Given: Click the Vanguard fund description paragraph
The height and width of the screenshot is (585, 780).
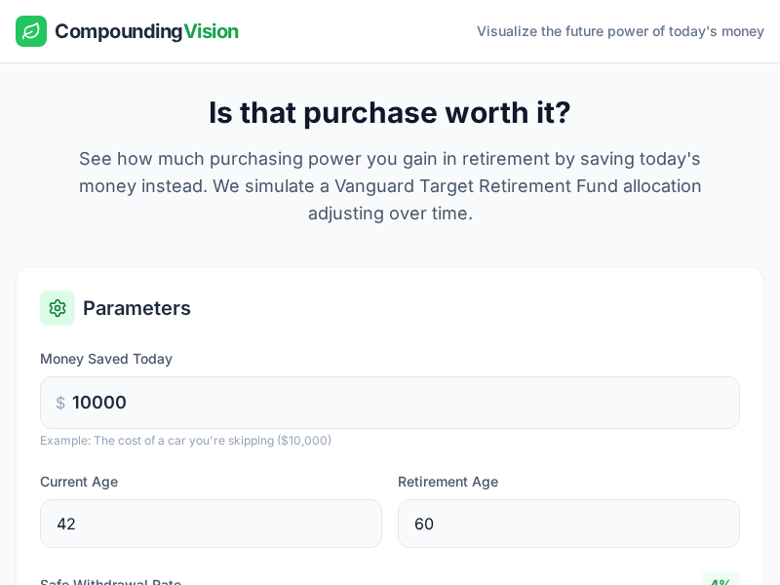Looking at the screenshot, I should click(x=390, y=186).
